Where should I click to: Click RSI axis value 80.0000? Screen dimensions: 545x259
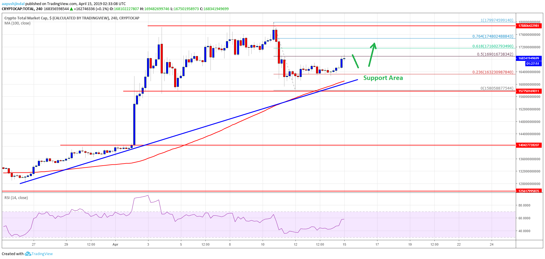pos(524,205)
